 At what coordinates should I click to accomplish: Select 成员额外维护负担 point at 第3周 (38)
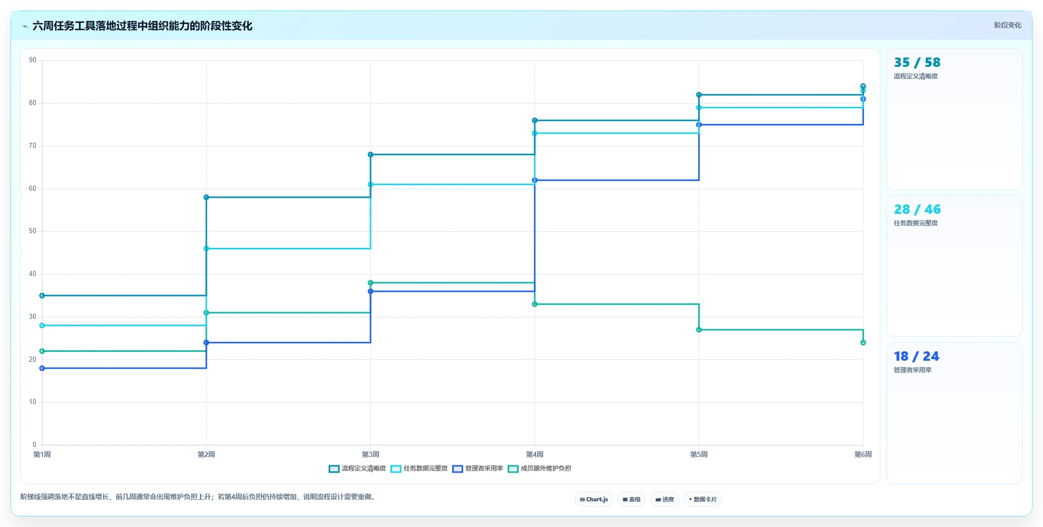click(x=371, y=283)
